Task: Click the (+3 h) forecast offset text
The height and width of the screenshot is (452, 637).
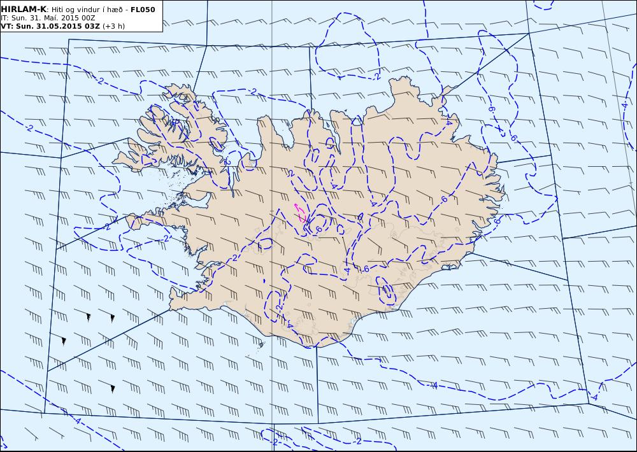Action: (114, 26)
